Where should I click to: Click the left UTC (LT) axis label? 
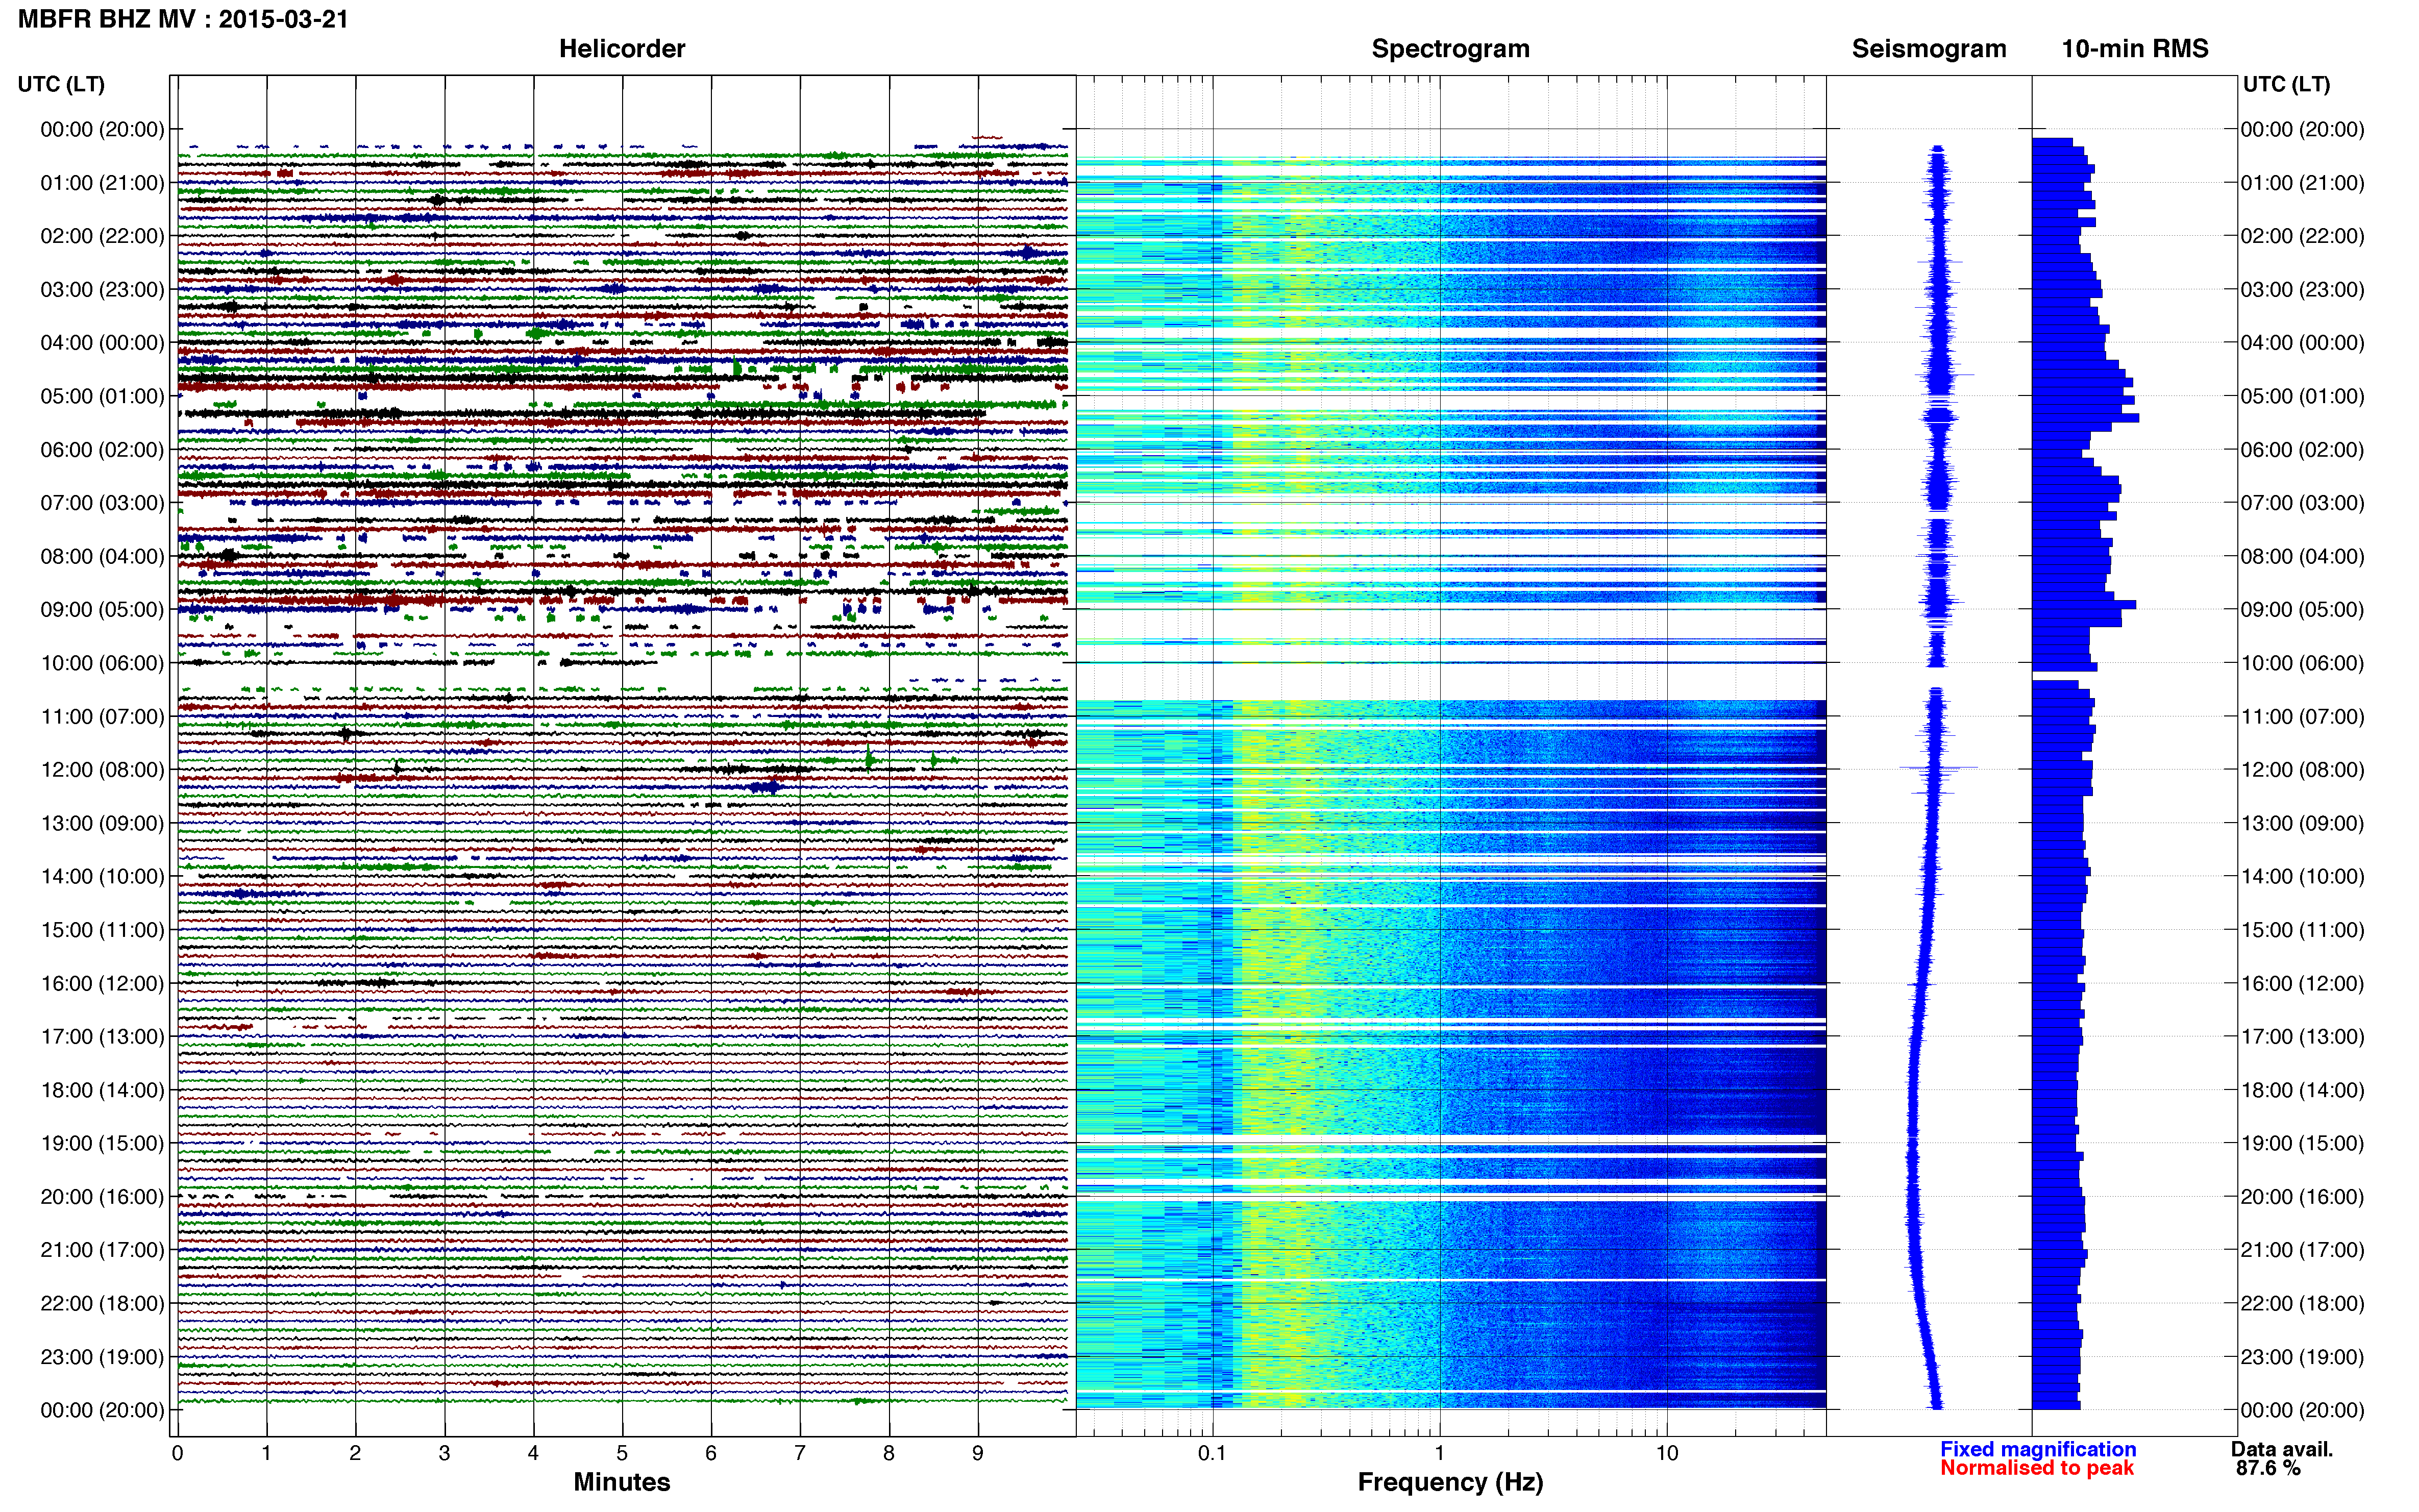[61, 84]
